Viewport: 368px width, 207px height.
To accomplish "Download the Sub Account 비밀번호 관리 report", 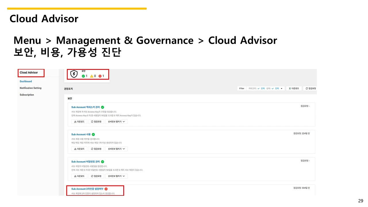I will click(79, 176).
